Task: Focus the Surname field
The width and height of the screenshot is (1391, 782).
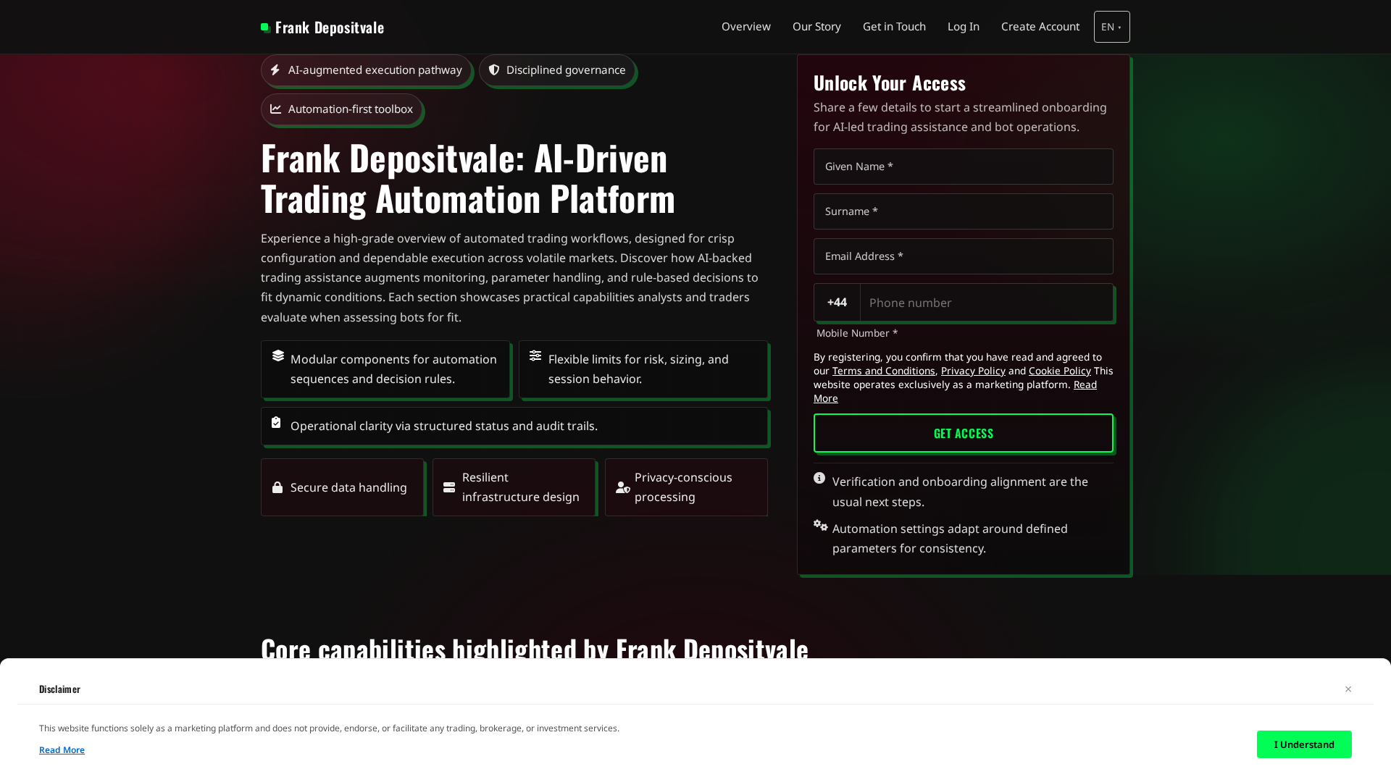Action: coord(964,211)
